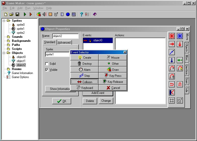
Task: Collapse the Sprites folder in the tree
Action: click(x=4, y=21)
